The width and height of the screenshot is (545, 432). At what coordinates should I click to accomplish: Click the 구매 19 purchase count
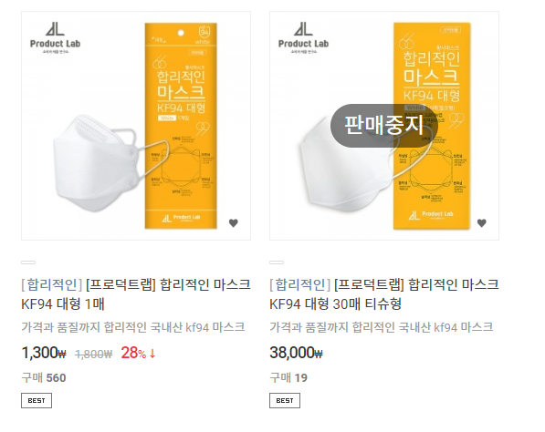click(x=288, y=377)
